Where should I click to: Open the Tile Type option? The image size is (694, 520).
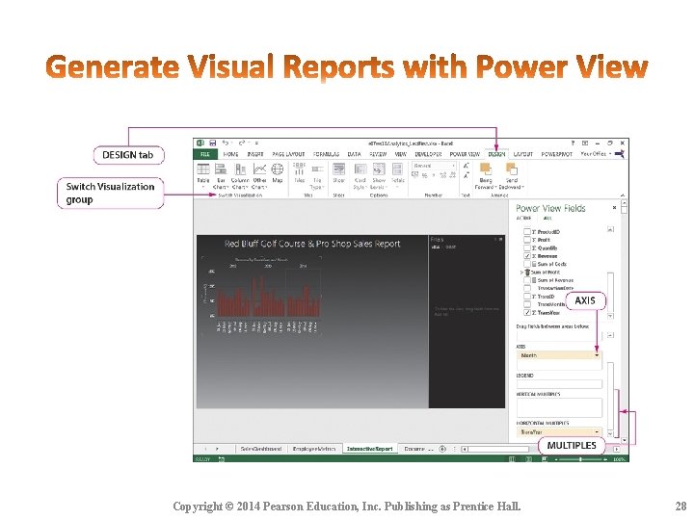tap(317, 177)
